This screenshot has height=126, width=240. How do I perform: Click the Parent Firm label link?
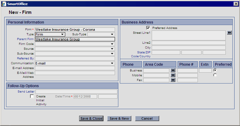coord(25,39)
